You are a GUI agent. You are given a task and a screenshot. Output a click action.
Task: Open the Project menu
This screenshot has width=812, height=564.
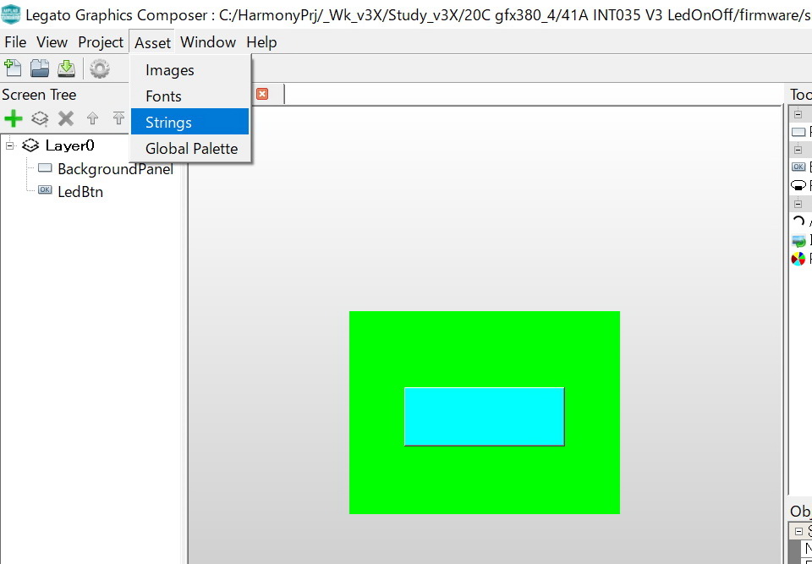click(x=101, y=42)
